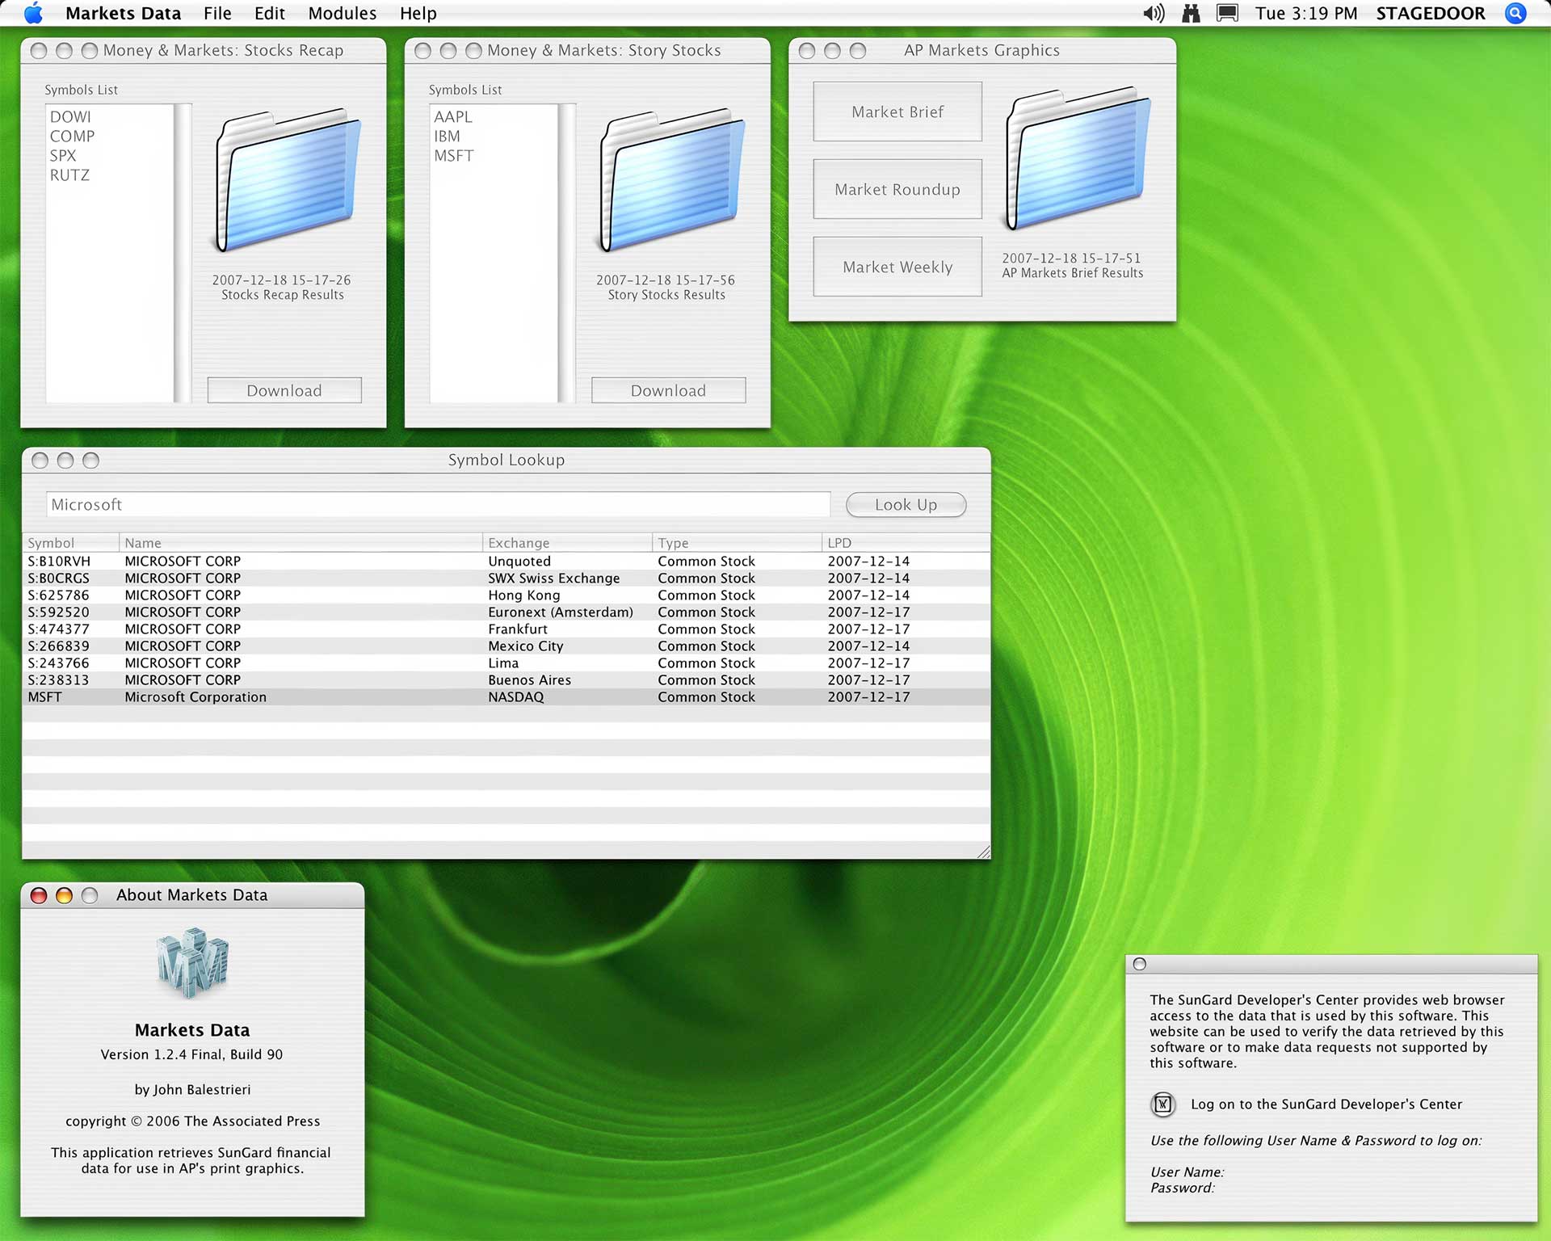This screenshot has width=1551, height=1241.
Task: Select the S:474377 Frankfurt row
Action: pyautogui.click(x=506, y=629)
